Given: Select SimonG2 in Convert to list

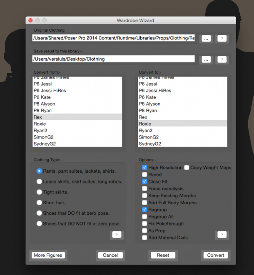Looking at the screenshot, I should click(x=182, y=137).
